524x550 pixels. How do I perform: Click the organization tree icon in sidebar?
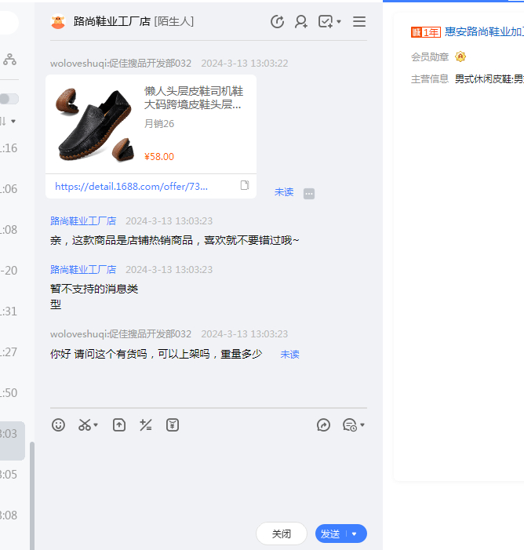[x=10, y=60]
